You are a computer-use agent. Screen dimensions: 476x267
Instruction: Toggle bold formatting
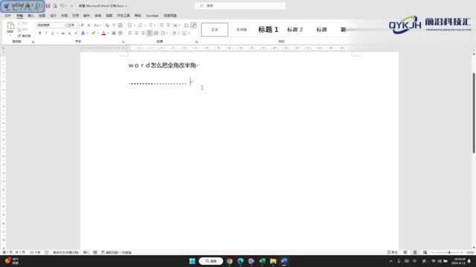point(39,33)
